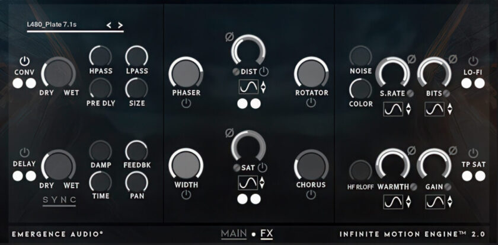Click the phase invert icon above SAT
The image size is (498, 245).
point(229,132)
